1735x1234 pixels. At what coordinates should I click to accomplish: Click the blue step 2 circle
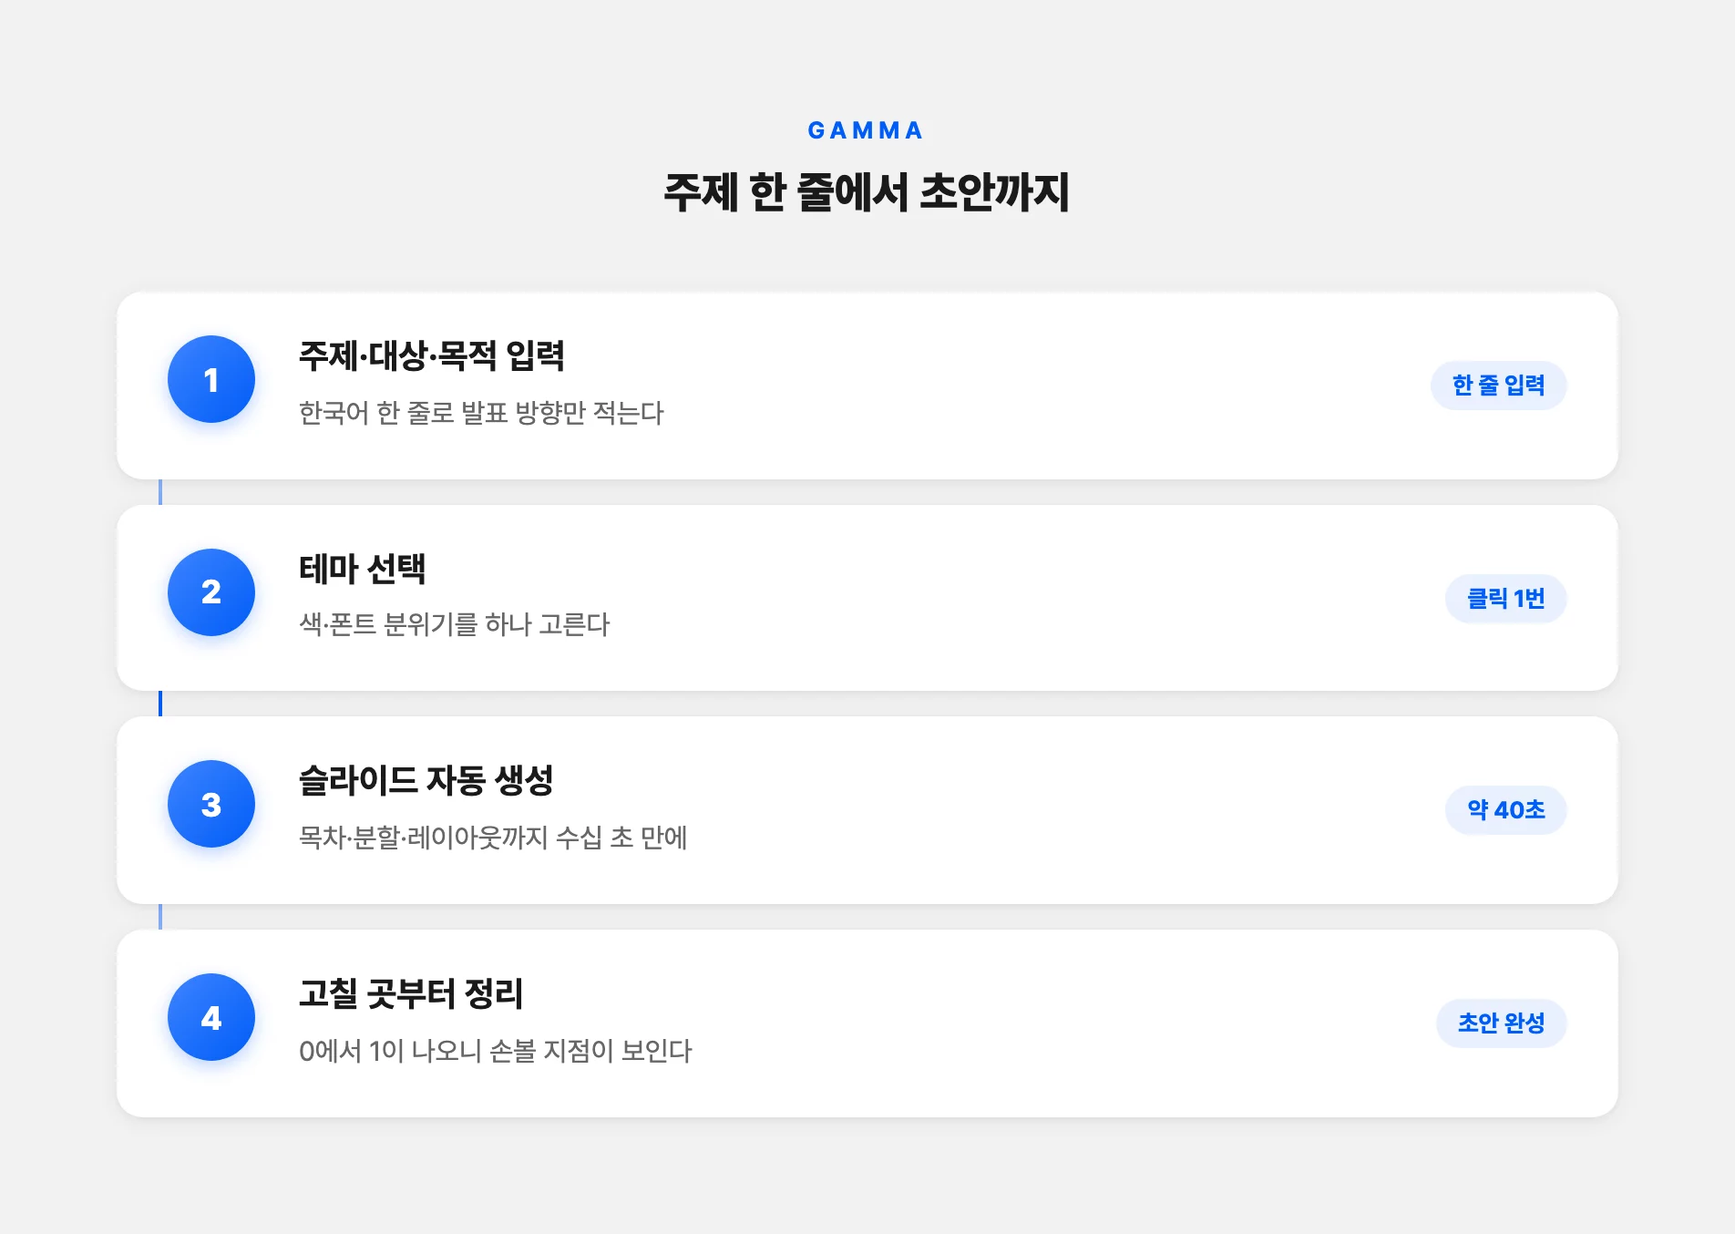click(x=211, y=592)
